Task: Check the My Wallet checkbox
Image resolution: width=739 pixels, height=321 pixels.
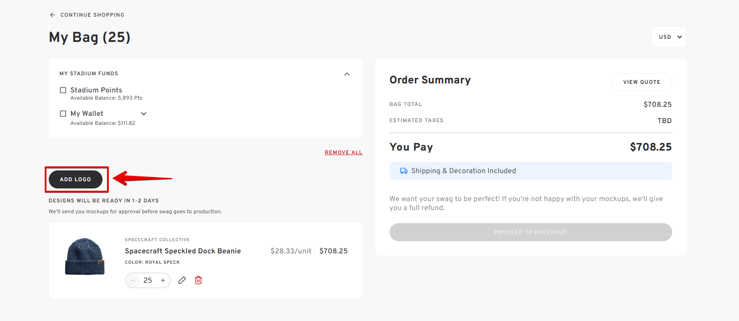Action: [x=63, y=114]
